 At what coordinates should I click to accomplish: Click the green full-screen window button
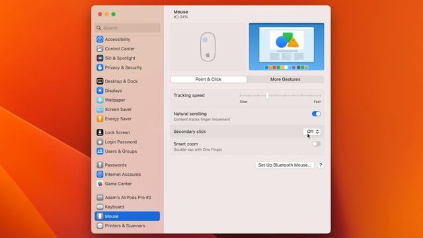[114, 14]
